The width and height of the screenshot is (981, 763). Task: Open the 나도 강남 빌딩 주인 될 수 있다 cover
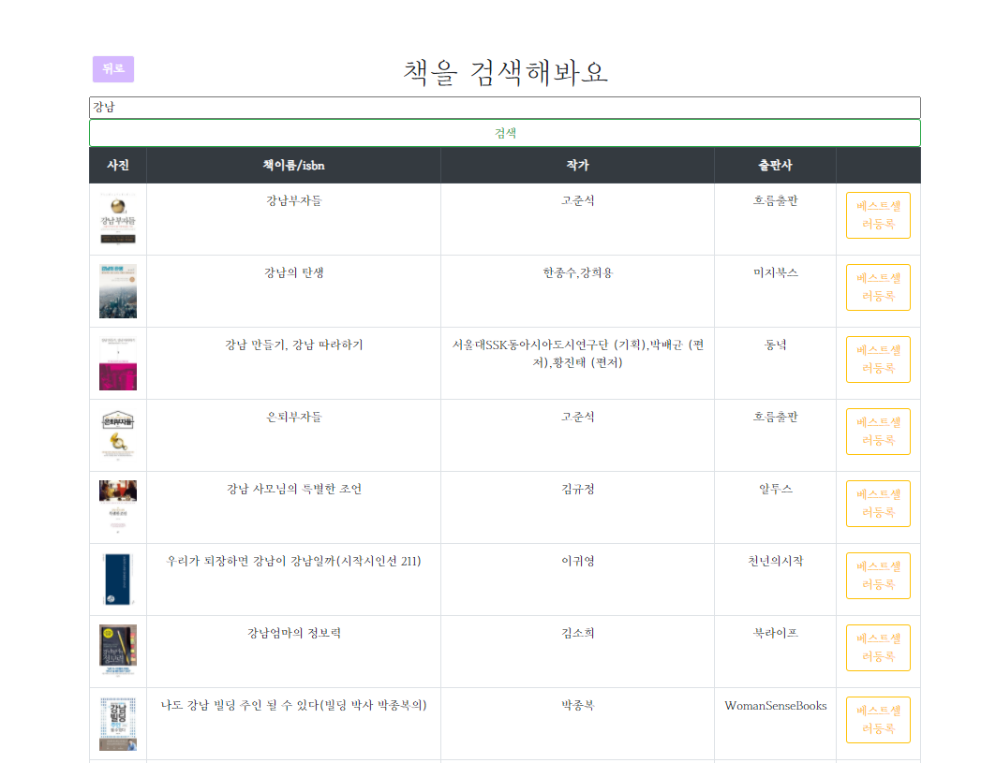(x=118, y=724)
